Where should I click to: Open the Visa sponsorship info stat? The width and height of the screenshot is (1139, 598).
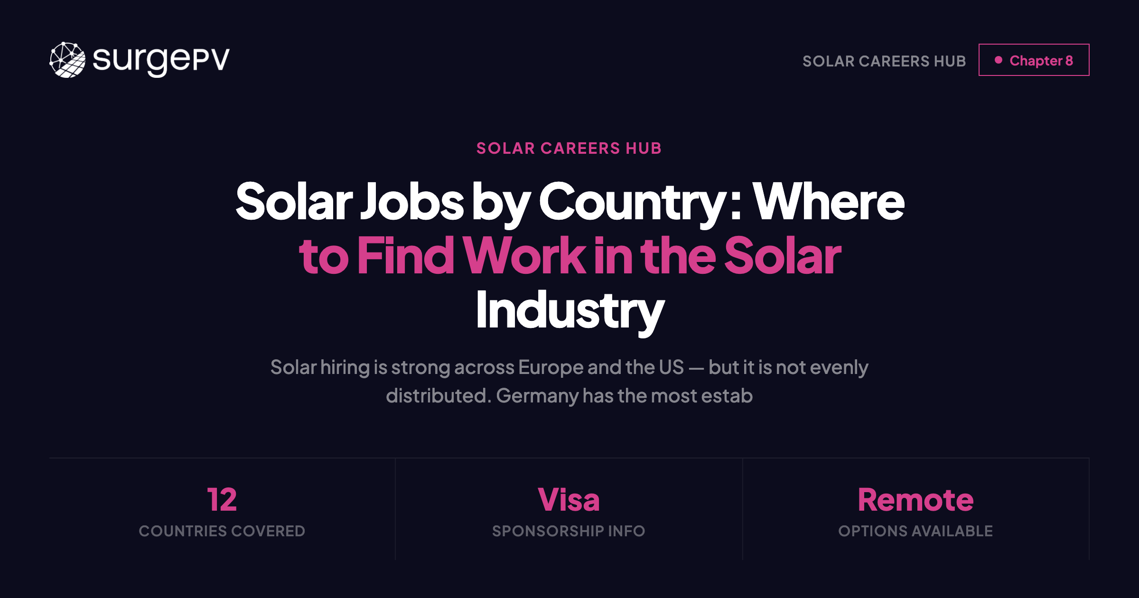[568, 498]
